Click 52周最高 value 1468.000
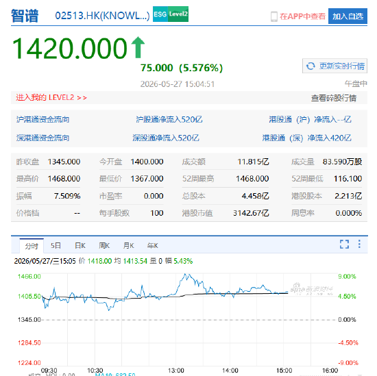 coord(252,179)
